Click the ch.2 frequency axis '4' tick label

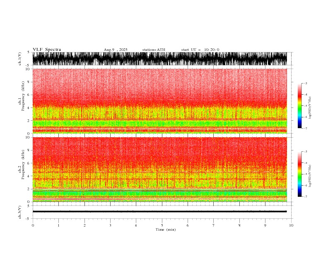point(29,176)
